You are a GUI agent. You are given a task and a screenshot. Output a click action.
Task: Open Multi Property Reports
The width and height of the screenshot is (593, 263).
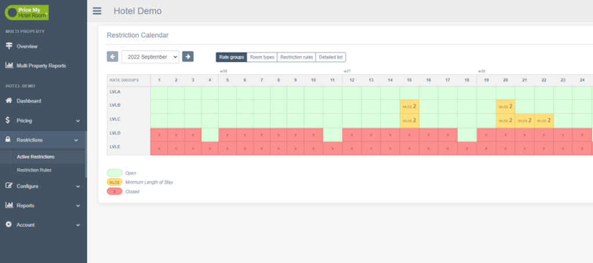pyautogui.click(x=41, y=65)
